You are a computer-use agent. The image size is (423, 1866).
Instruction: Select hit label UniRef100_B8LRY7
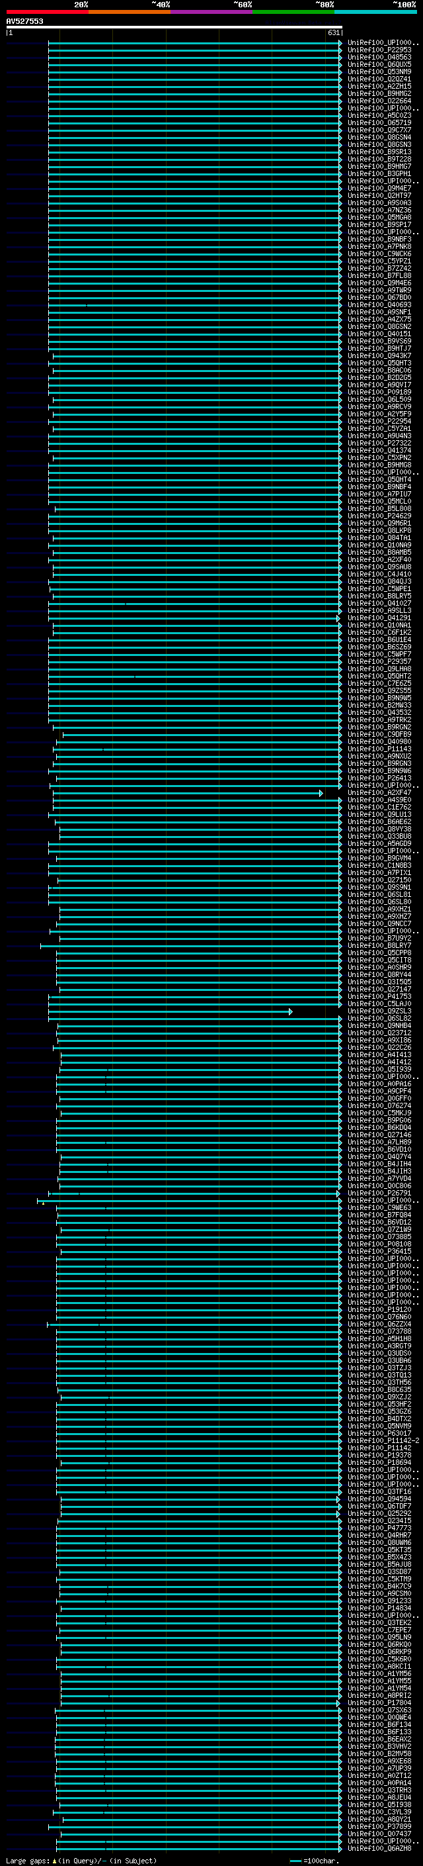click(379, 945)
